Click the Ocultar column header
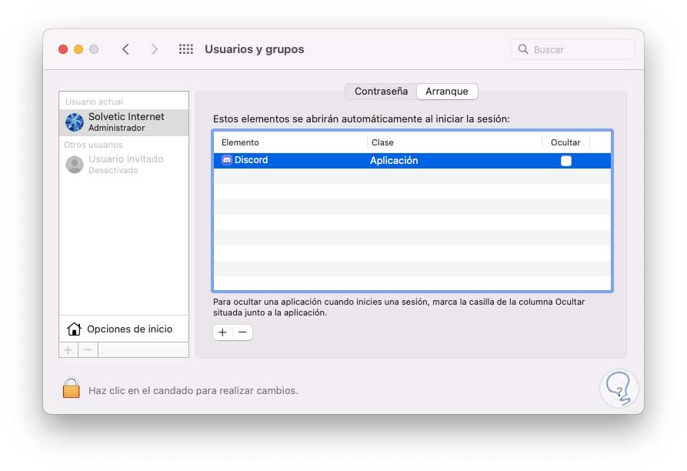The width and height of the screenshot is (687, 471). click(565, 142)
